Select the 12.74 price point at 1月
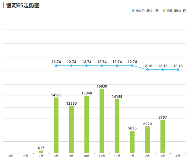 coord(132,65)
